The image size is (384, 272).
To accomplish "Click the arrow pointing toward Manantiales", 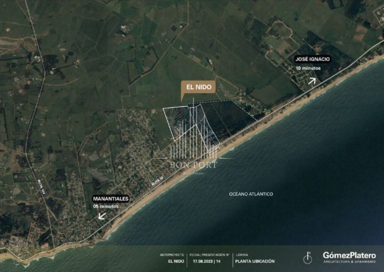I will click(x=102, y=216).
